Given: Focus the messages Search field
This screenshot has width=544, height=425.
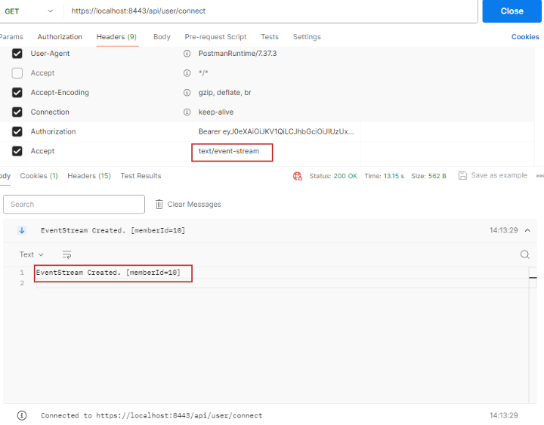Looking at the screenshot, I should coord(74,204).
